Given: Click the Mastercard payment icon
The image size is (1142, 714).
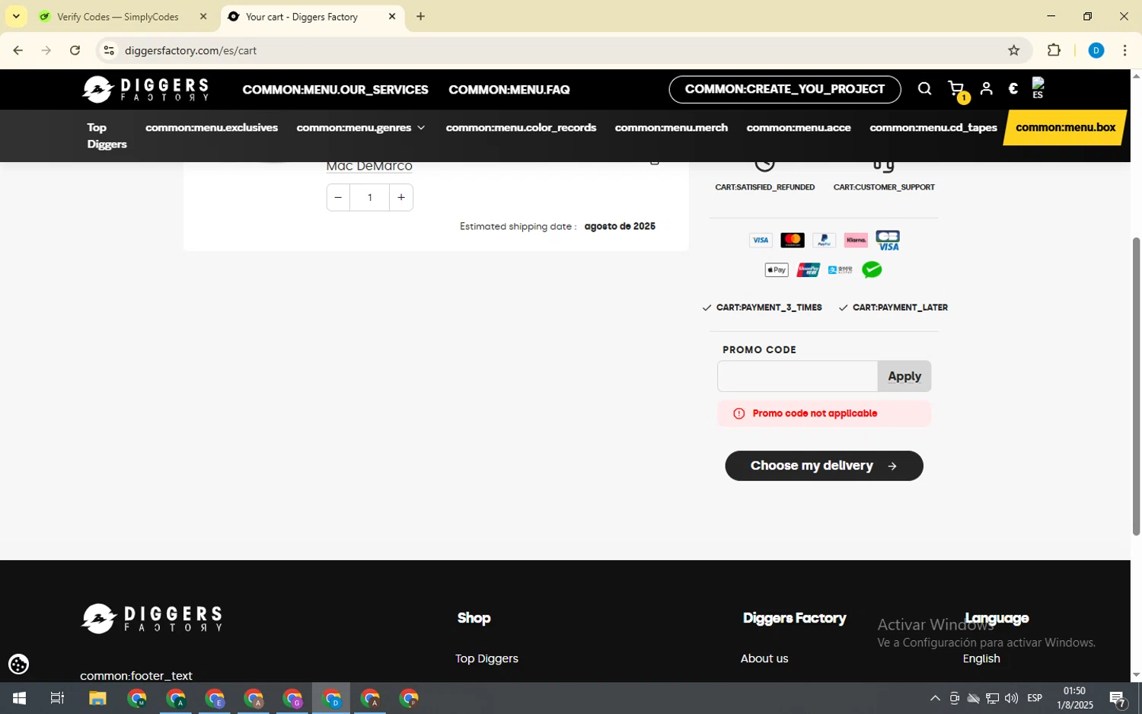Looking at the screenshot, I should point(793,241).
